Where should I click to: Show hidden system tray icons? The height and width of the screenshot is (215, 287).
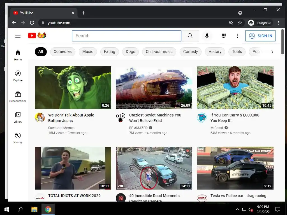pos(237,209)
